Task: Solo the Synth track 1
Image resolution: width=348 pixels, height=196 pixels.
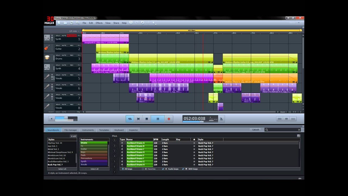Action: point(58,36)
